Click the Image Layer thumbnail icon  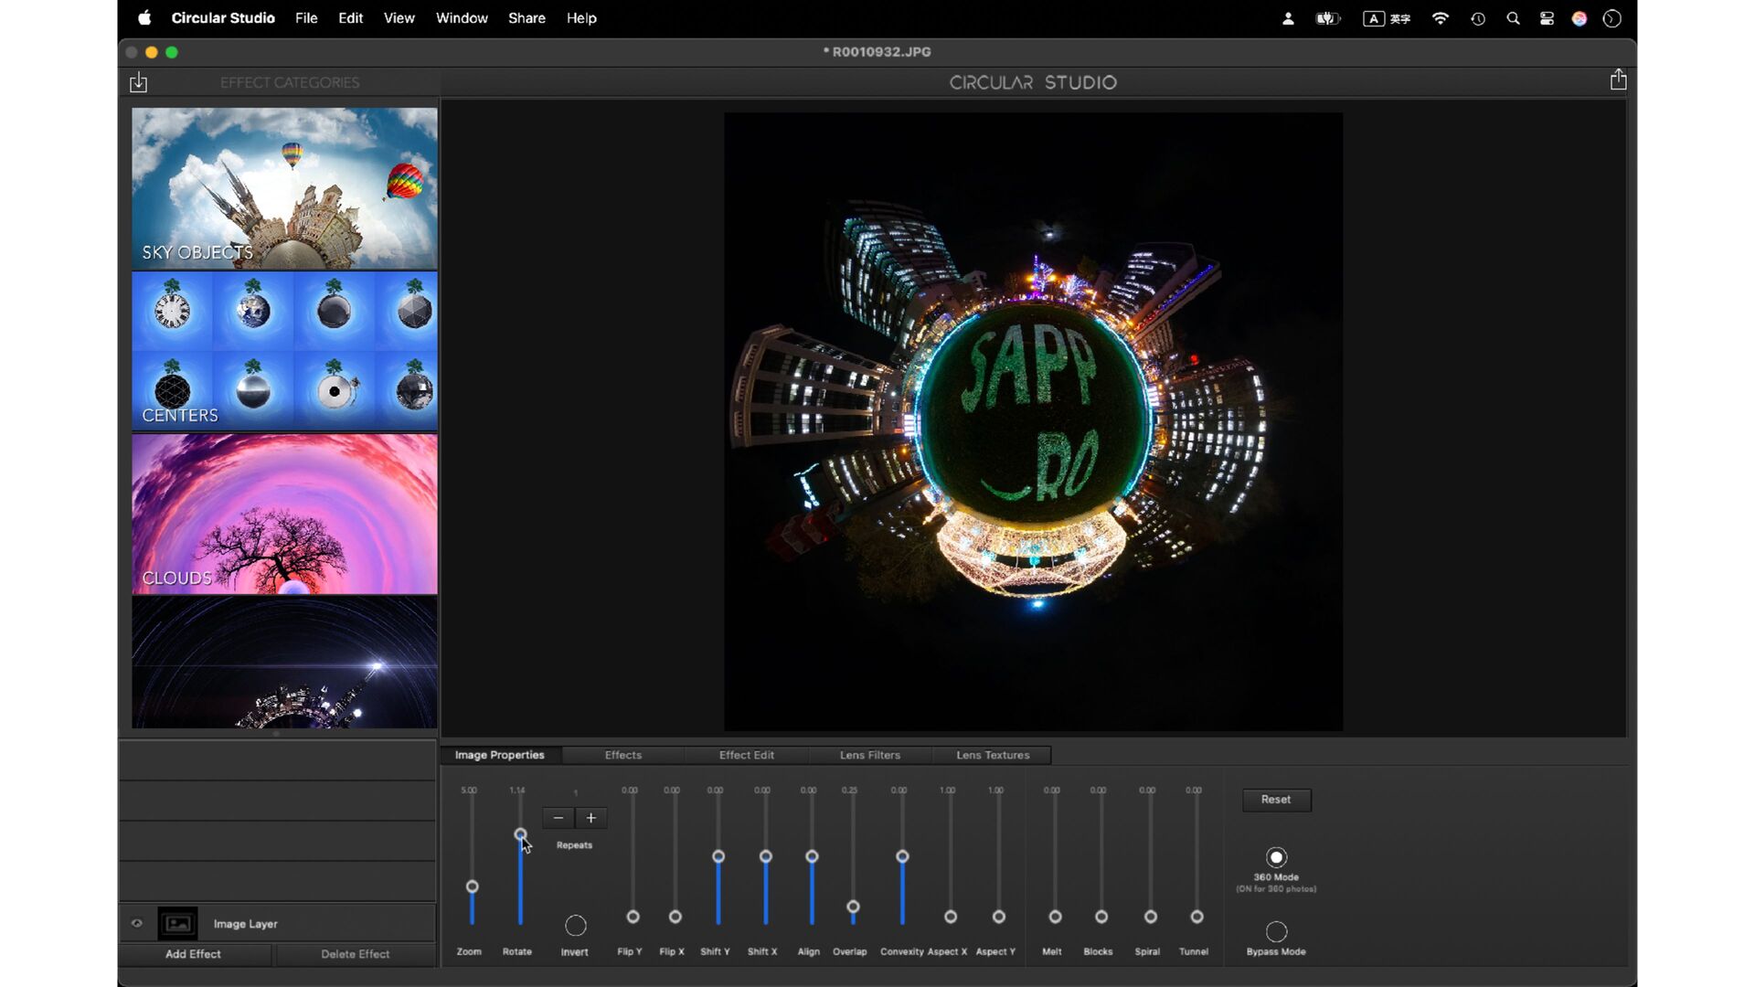177,923
